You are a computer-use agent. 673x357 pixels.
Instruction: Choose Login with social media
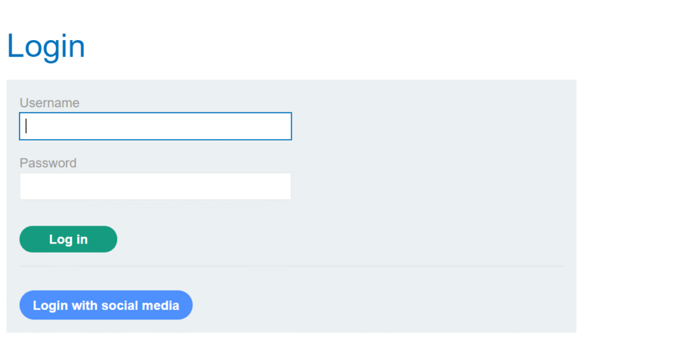[x=106, y=305]
